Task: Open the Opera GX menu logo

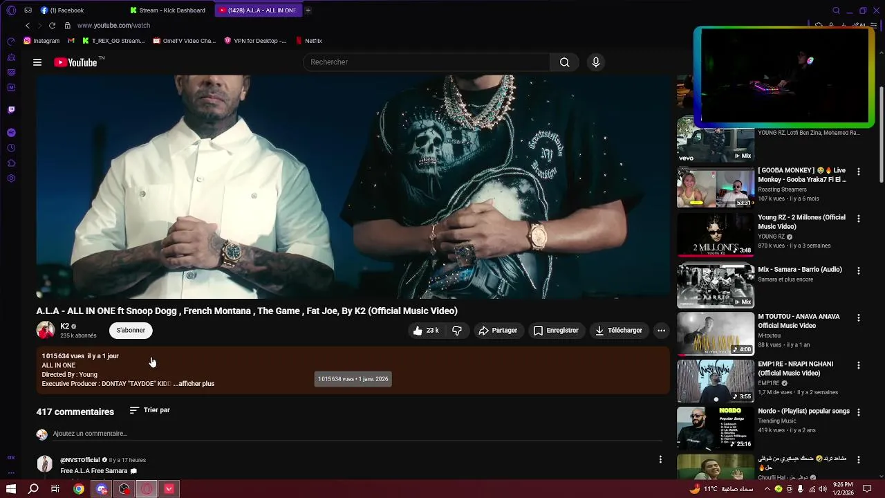Action: tap(11, 10)
